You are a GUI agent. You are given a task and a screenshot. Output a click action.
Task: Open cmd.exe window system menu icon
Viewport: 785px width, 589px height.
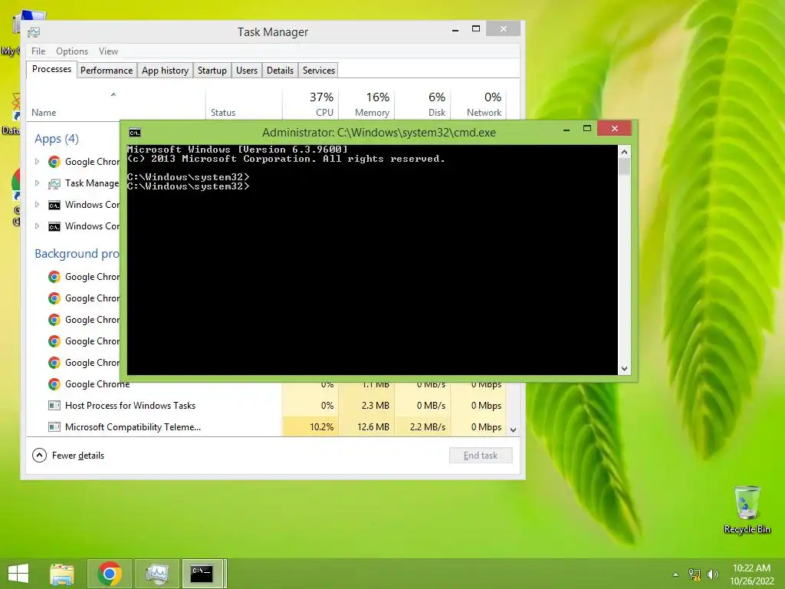coord(135,132)
